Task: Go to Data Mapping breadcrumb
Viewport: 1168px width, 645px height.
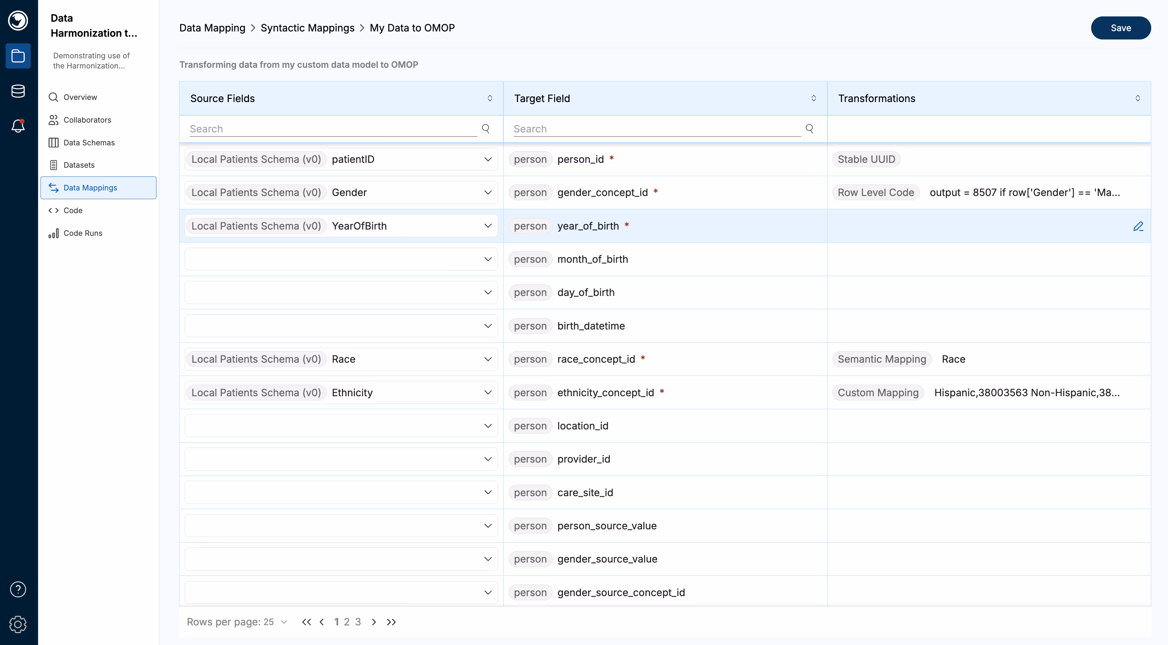Action: [x=212, y=28]
